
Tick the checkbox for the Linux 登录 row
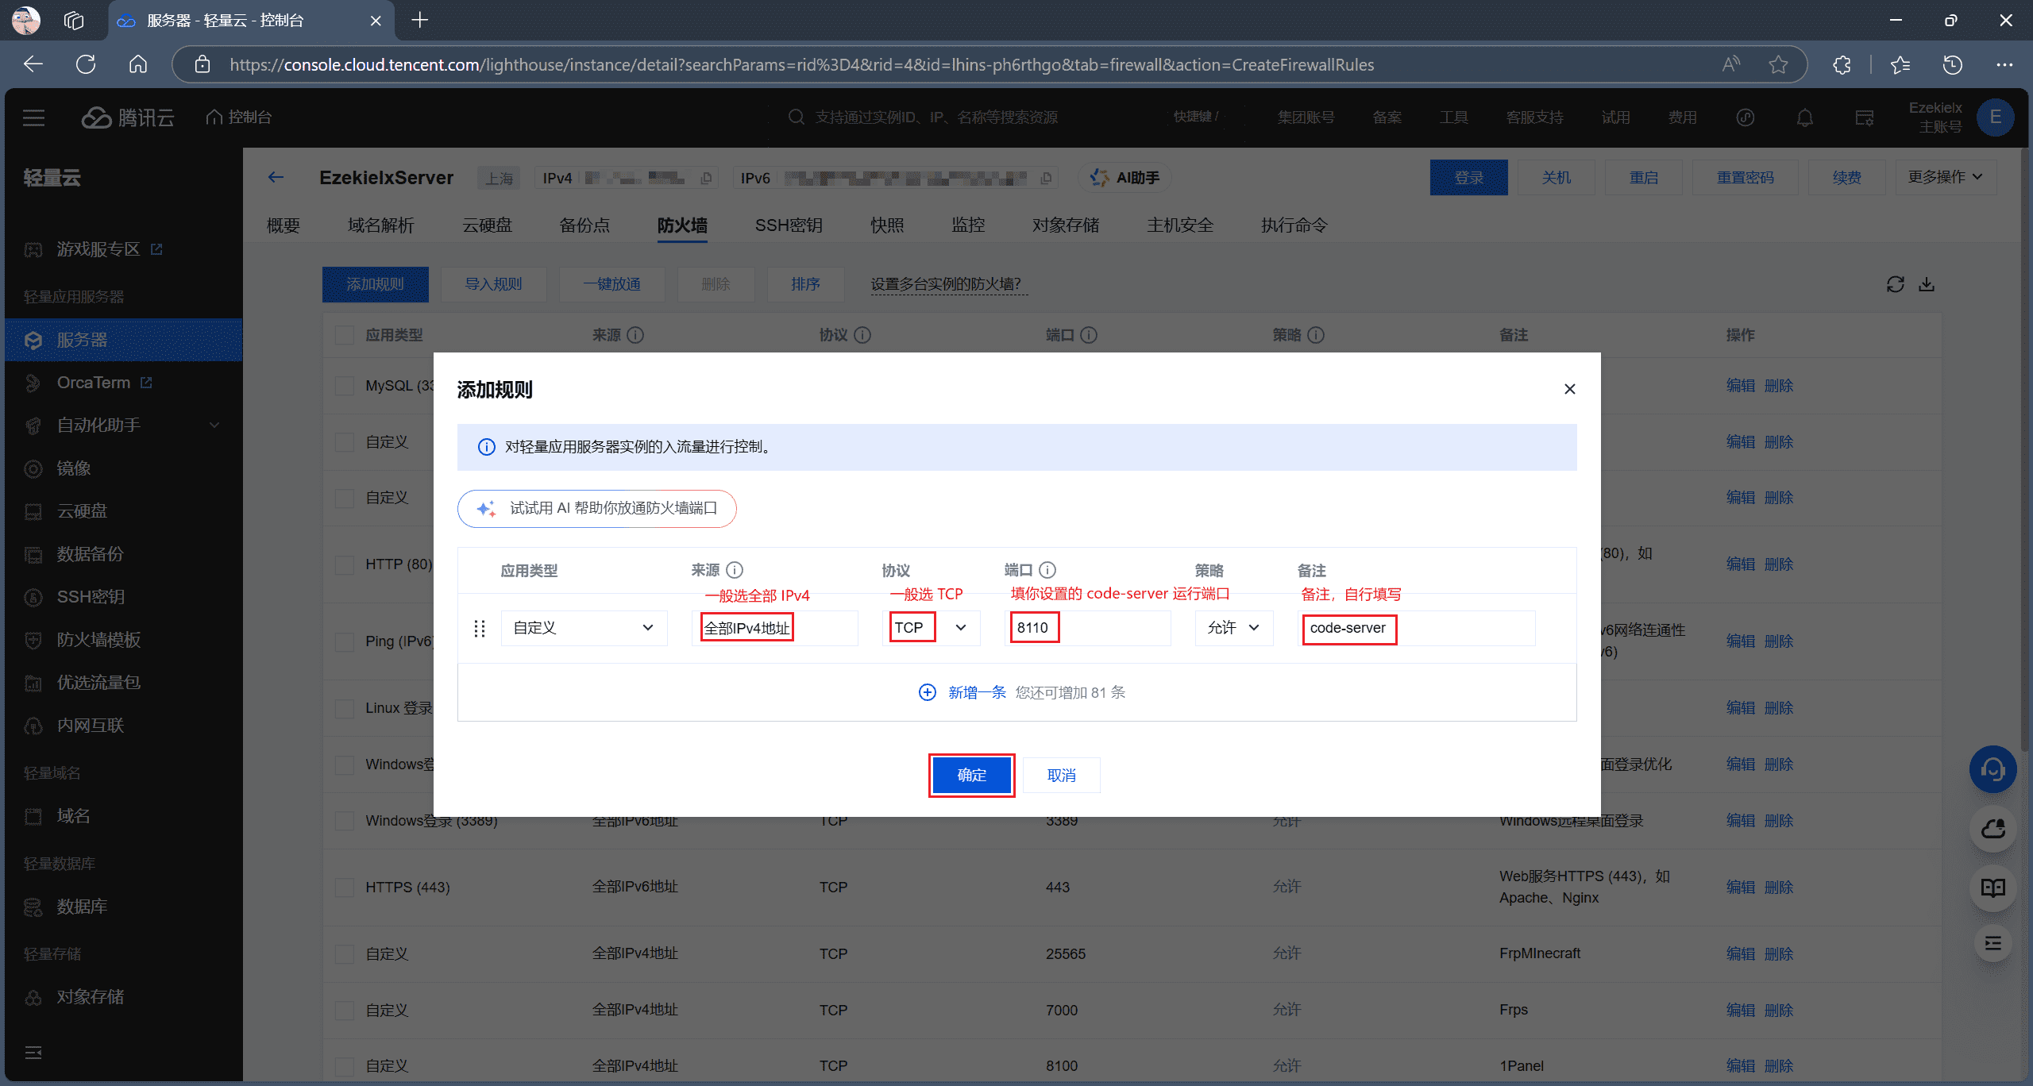point(344,708)
